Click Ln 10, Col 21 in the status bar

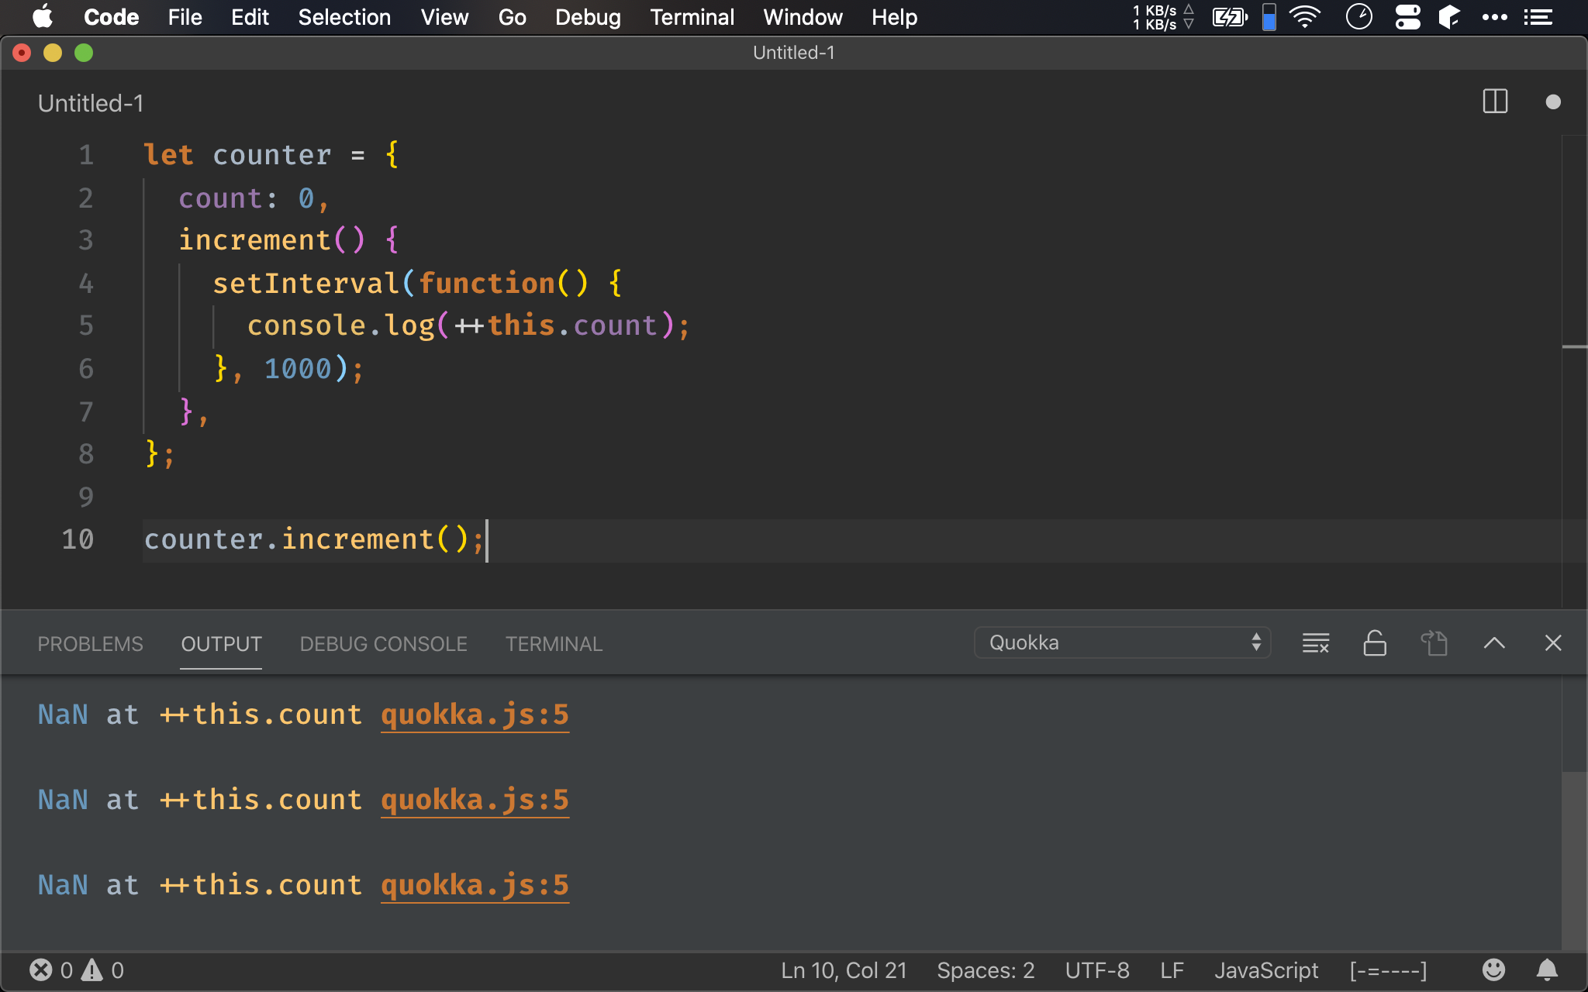(x=844, y=970)
